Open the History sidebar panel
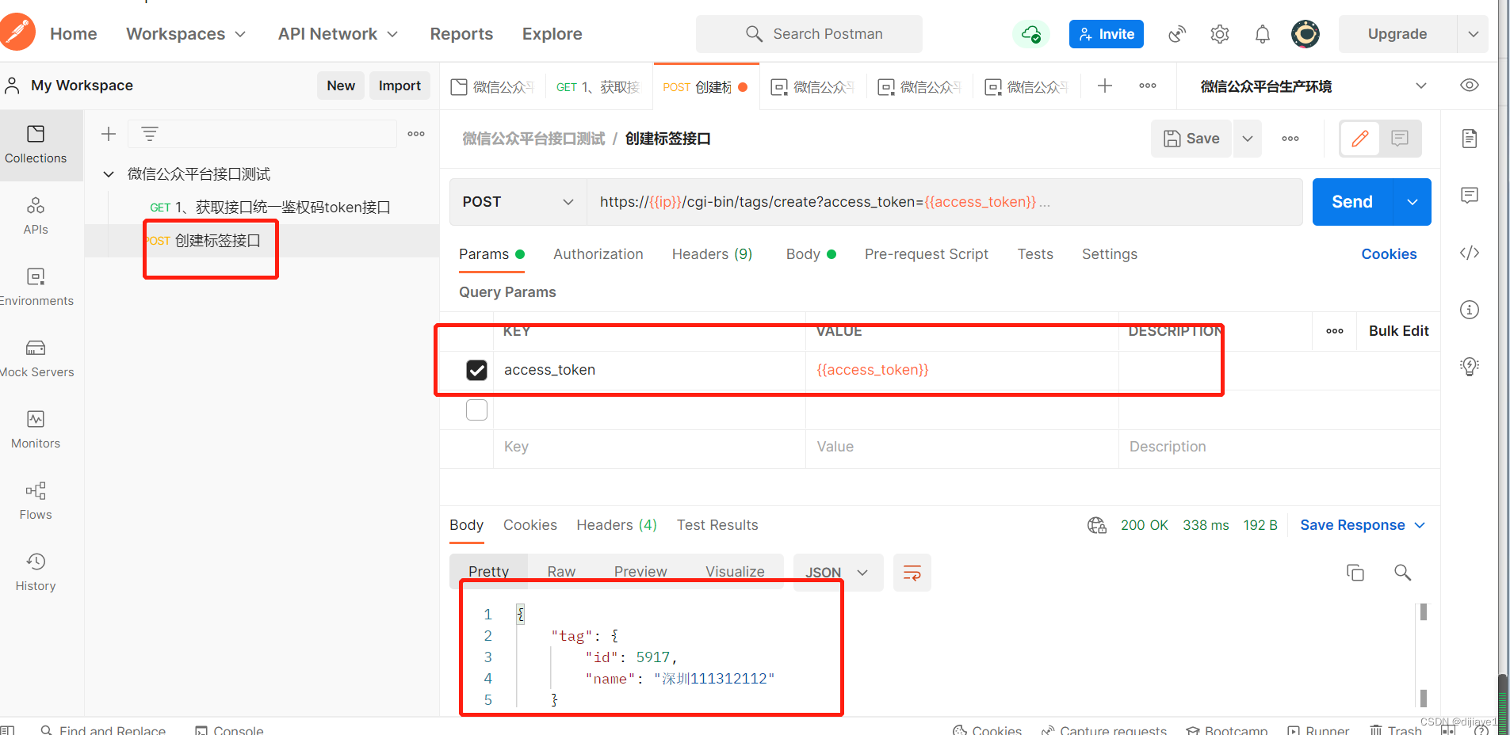 pos(36,573)
